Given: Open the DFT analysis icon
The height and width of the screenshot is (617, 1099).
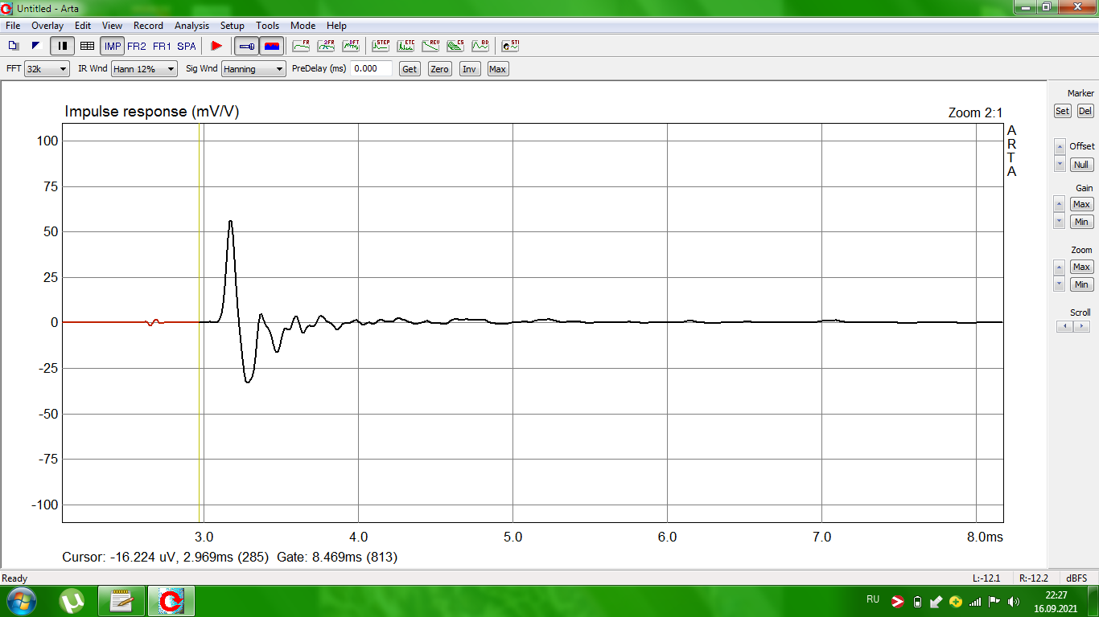Looking at the screenshot, I should point(351,46).
